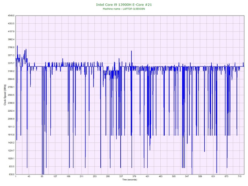Screen dimensions: 248x186
Task: Click the x-axis tick label 505
Action: [x=174, y=176]
